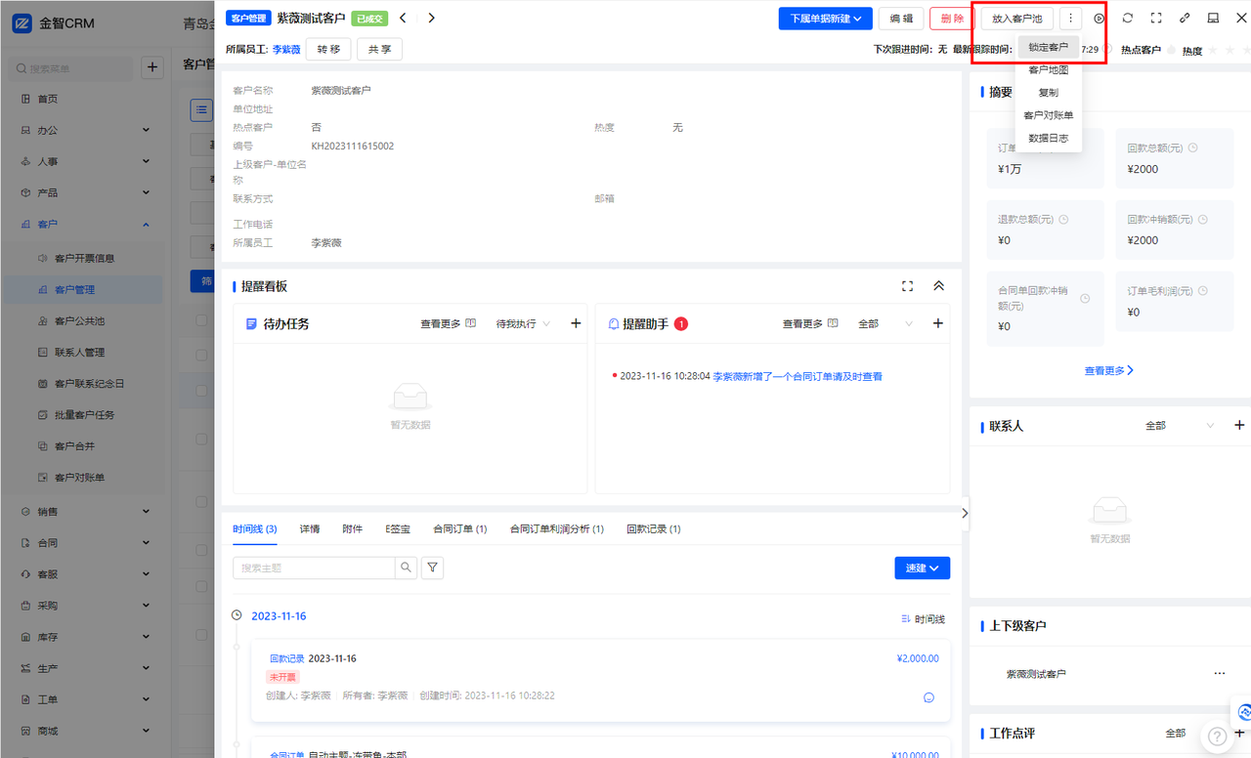Open the 速建 quick-create dropdown
This screenshot has height=758, width=1251.
(x=922, y=568)
